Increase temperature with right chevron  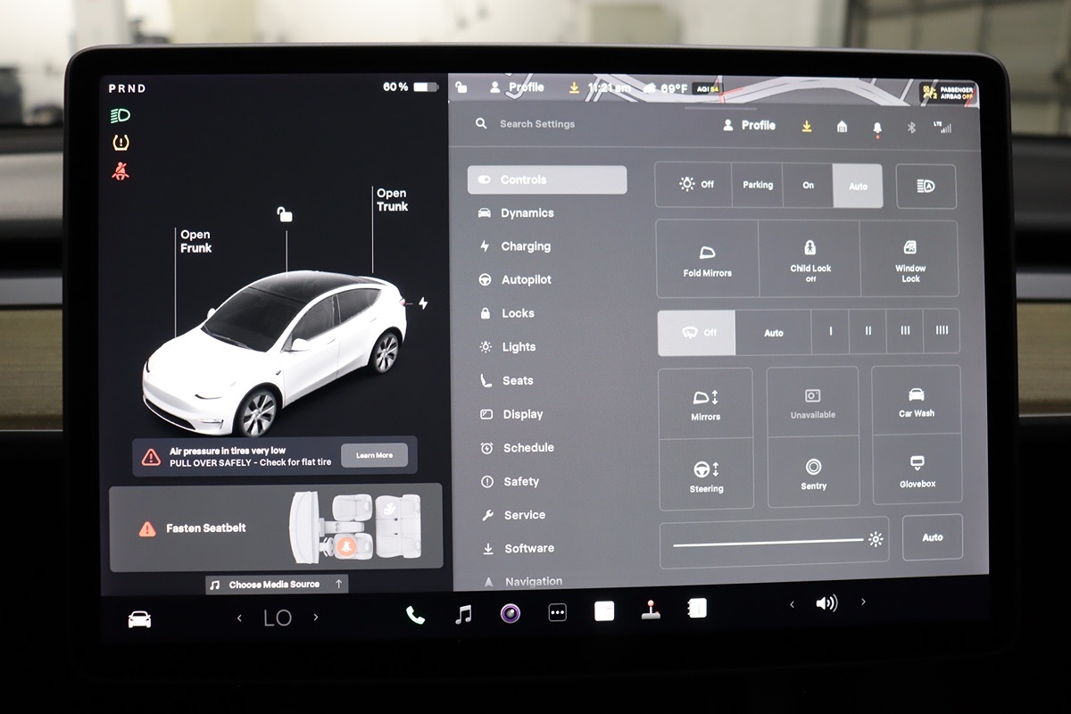316,618
